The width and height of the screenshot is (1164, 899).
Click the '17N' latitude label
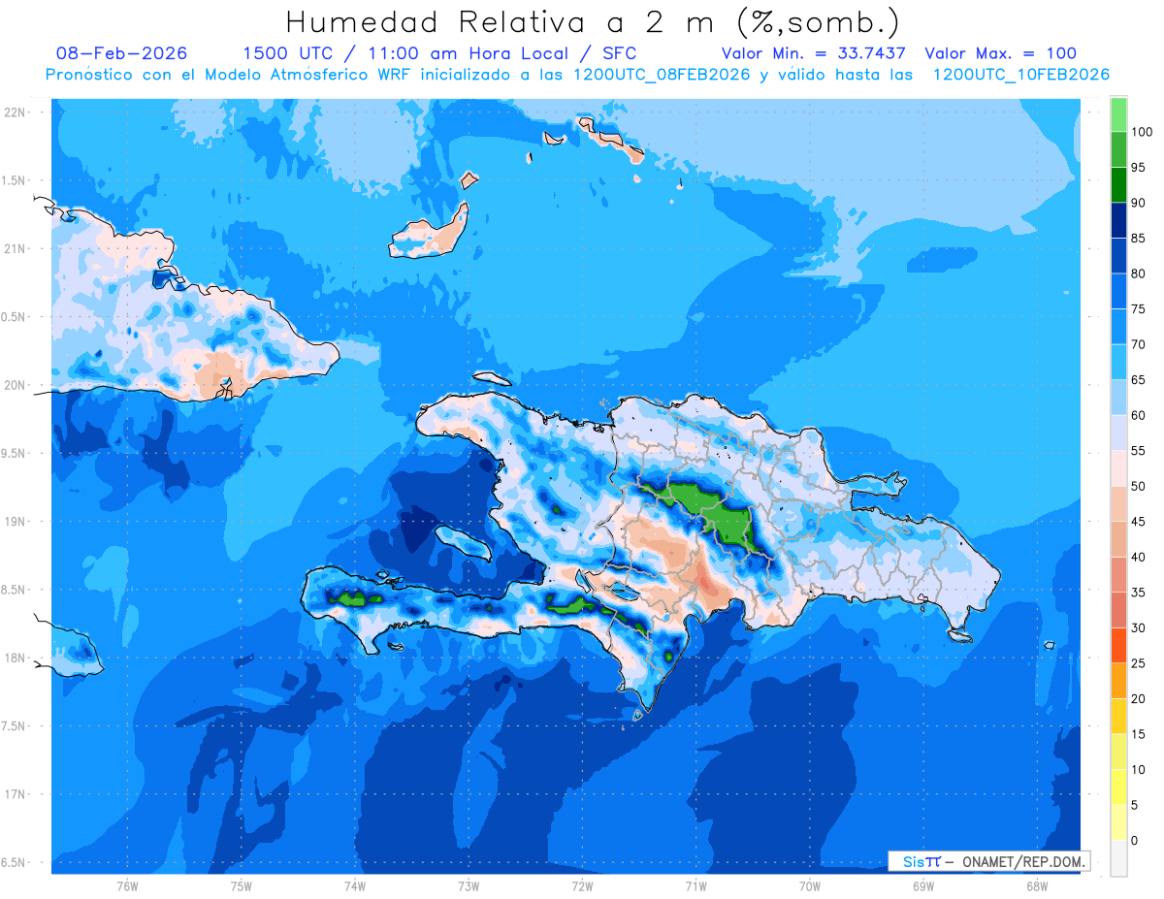(x=14, y=794)
